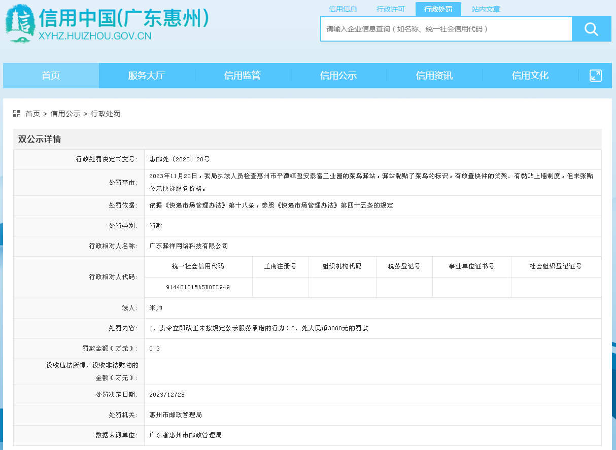Click the 事业单位证书号 column header
Image resolution: width=616 pixels, height=450 pixels.
coord(471,266)
